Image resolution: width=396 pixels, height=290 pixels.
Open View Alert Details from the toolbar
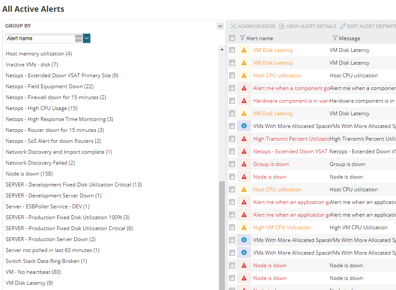[308, 26]
